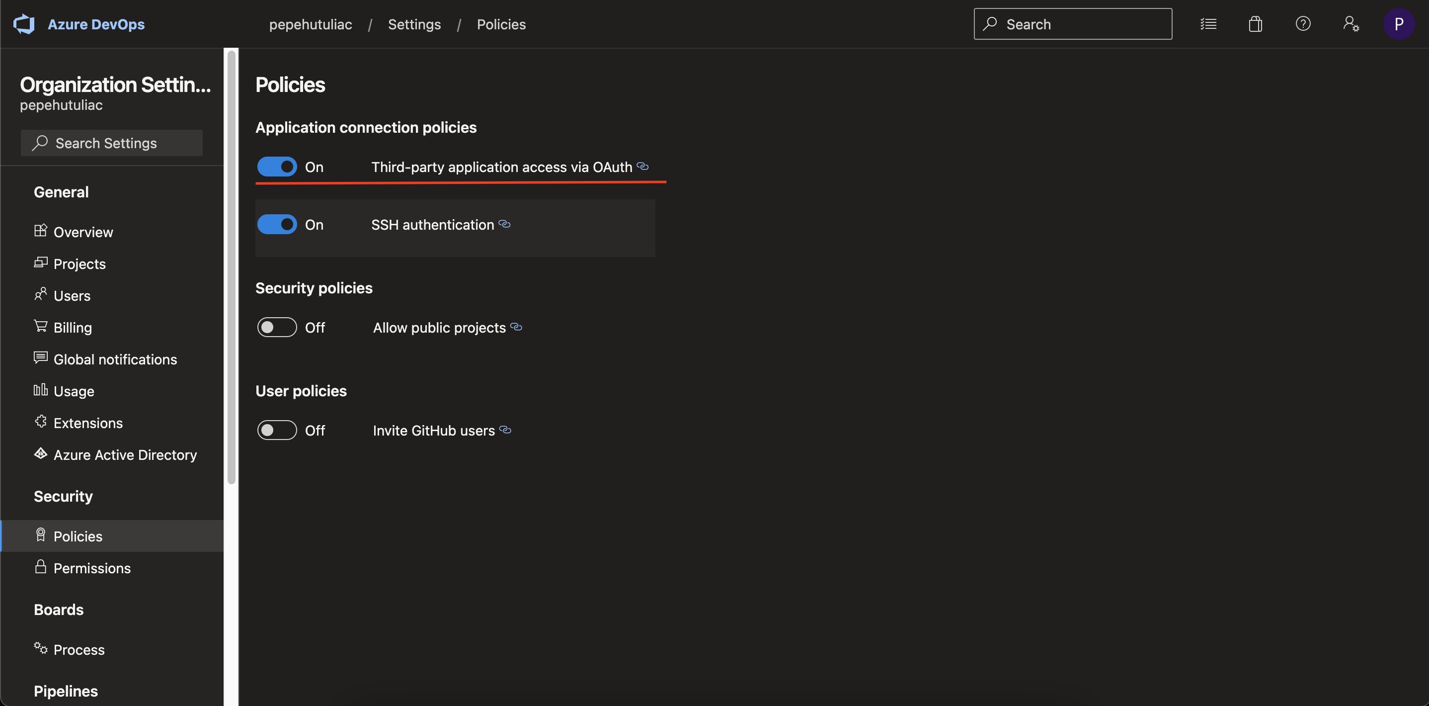Open Overview settings page

(x=111, y=232)
